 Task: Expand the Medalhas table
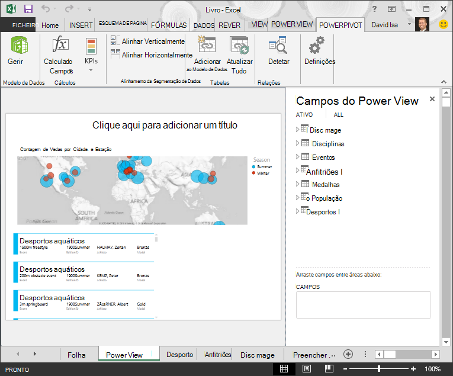click(298, 184)
